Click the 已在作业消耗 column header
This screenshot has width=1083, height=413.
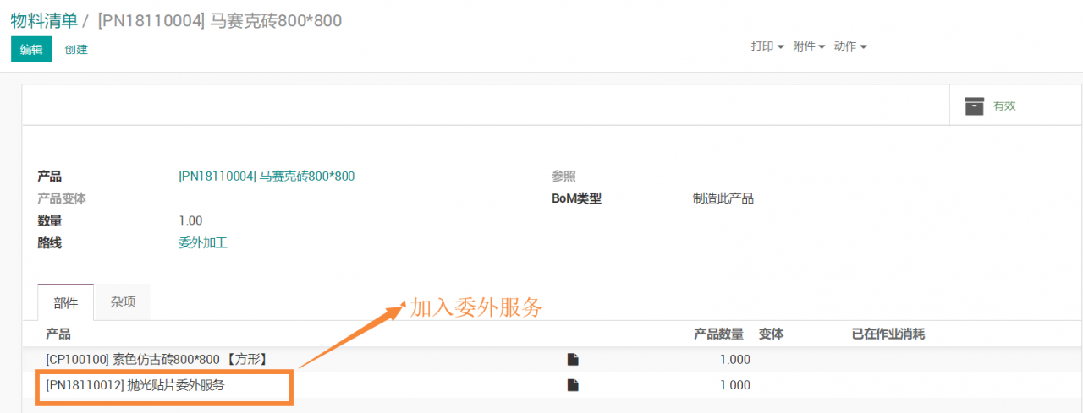(888, 334)
